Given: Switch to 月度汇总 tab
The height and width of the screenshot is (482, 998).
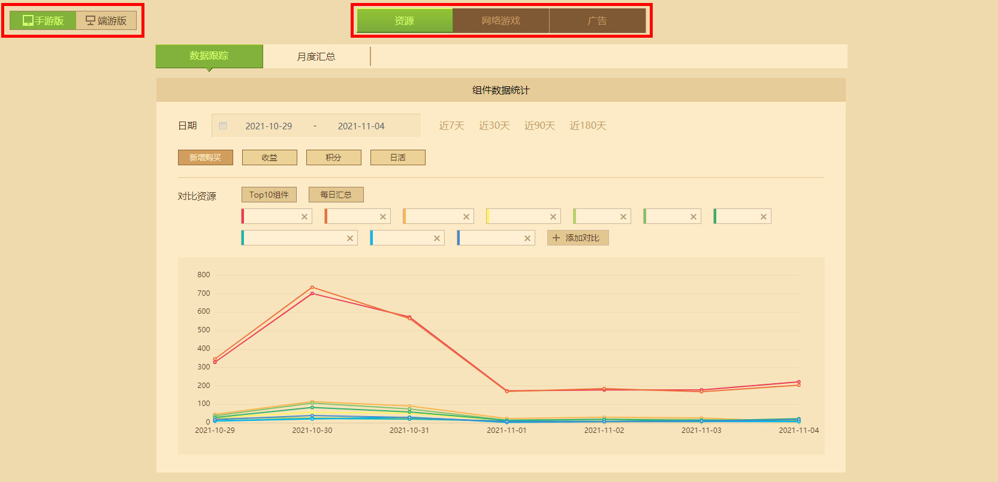Looking at the screenshot, I should 316,56.
